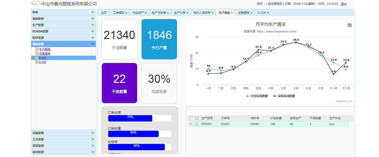Open the chart hamburger context menu
Image resolution: width=379 pixels, height=157 pixels.
click(x=350, y=25)
